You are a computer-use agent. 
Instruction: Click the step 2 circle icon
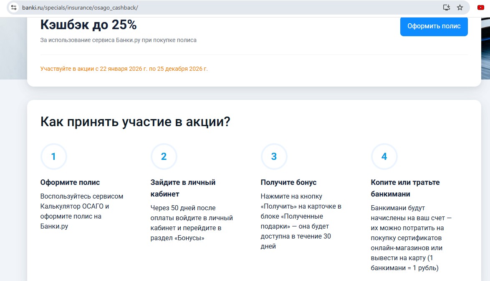pyautogui.click(x=164, y=157)
